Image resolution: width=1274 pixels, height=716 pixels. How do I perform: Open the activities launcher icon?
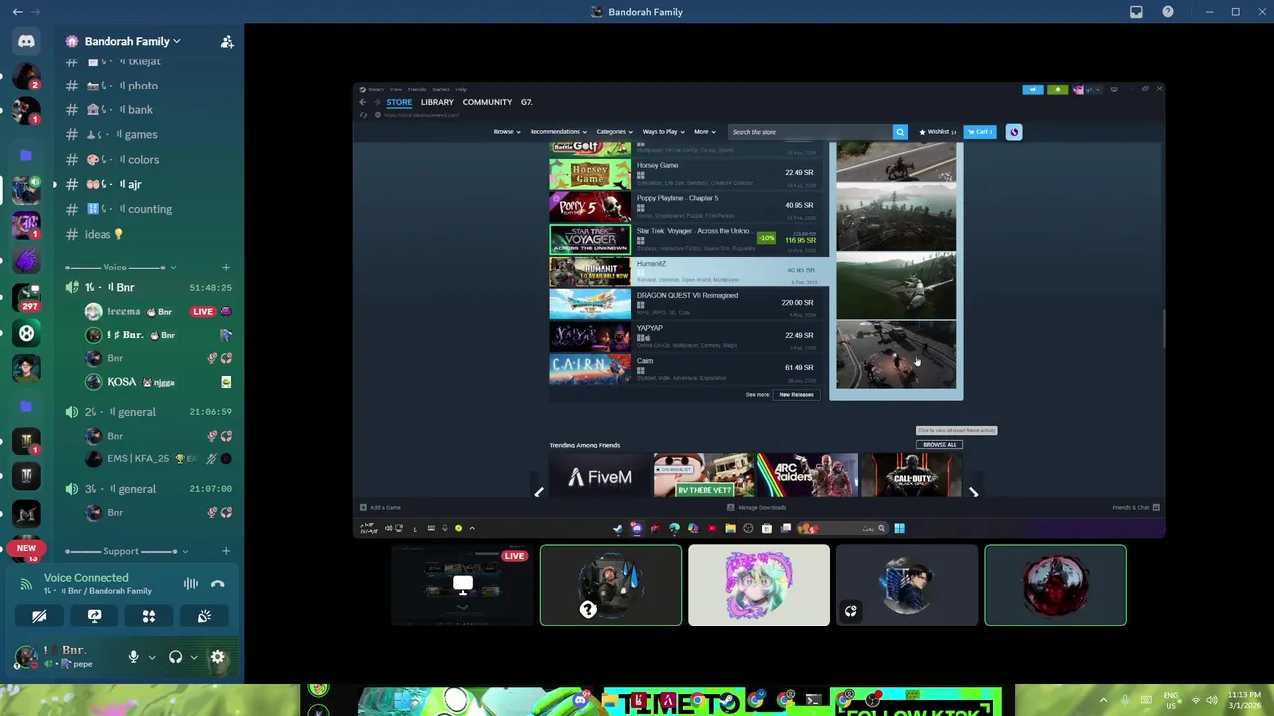149,617
